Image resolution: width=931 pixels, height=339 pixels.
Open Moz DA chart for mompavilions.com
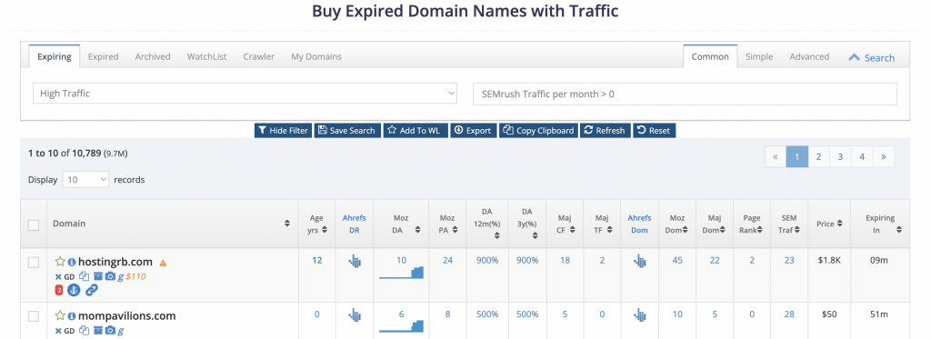coord(401,326)
